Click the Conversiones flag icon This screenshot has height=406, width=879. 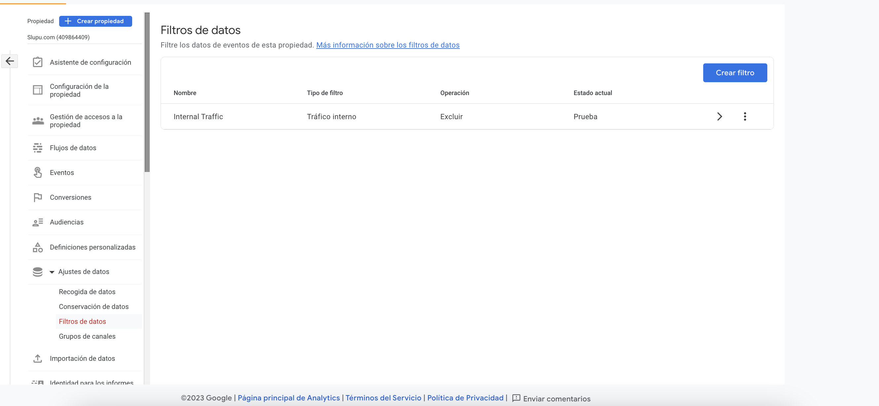click(x=38, y=197)
